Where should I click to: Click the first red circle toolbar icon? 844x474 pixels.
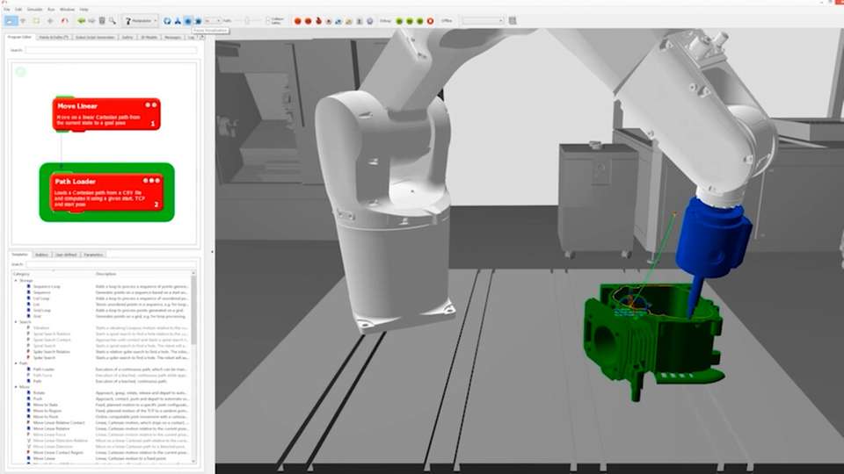pyautogui.click(x=298, y=21)
